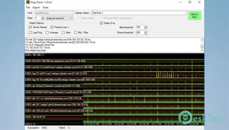Image resolution: width=229 pixels, height=130 pixels.
Task: Minimize the Ping Tracer window
Action: click(181, 2)
